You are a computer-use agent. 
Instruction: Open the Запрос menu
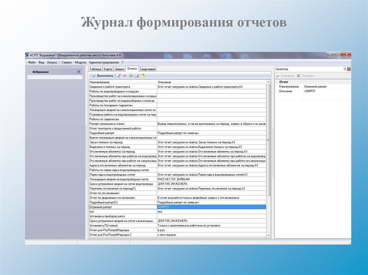coord(52,62)
